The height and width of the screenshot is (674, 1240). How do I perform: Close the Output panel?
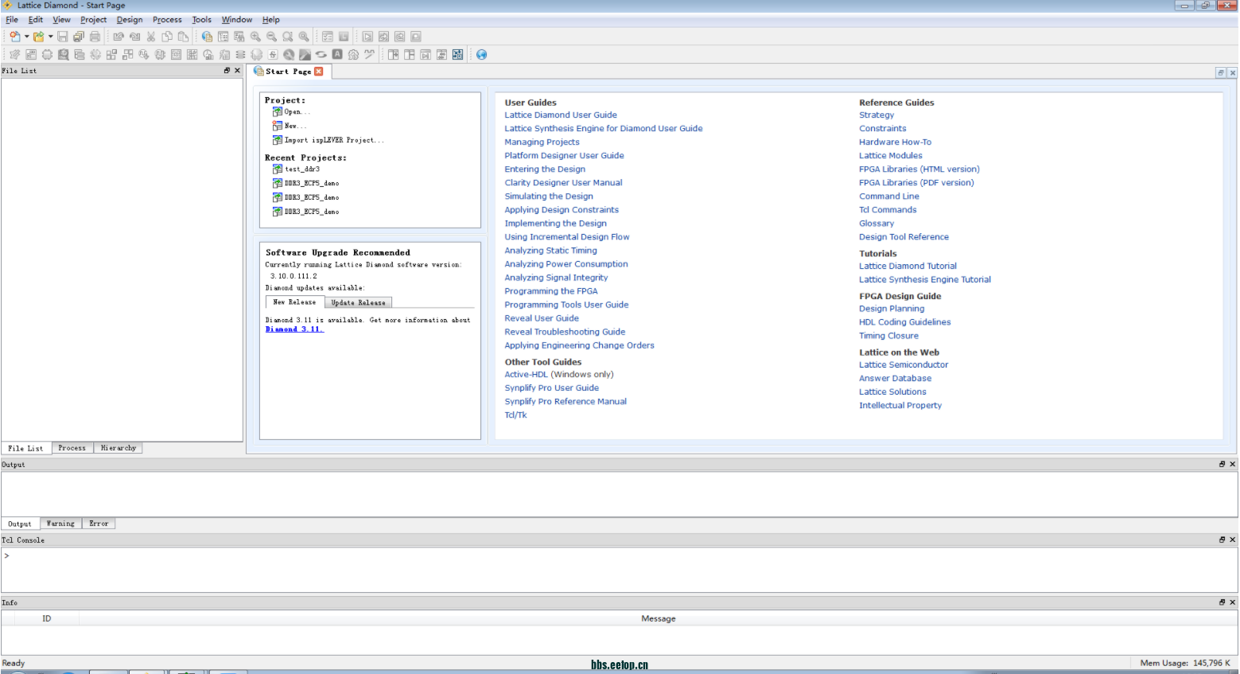(1233, 464)
